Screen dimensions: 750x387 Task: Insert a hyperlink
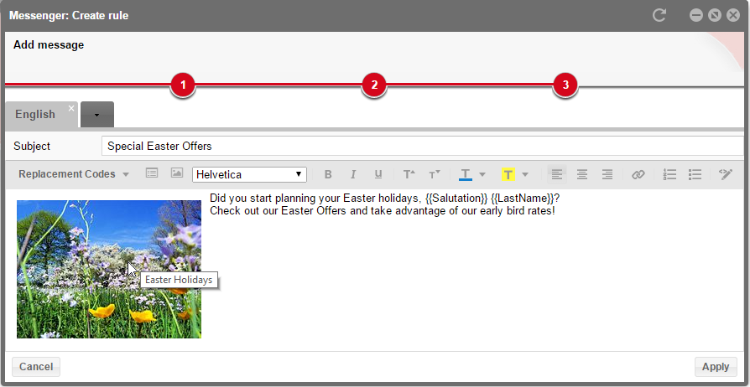638,174
